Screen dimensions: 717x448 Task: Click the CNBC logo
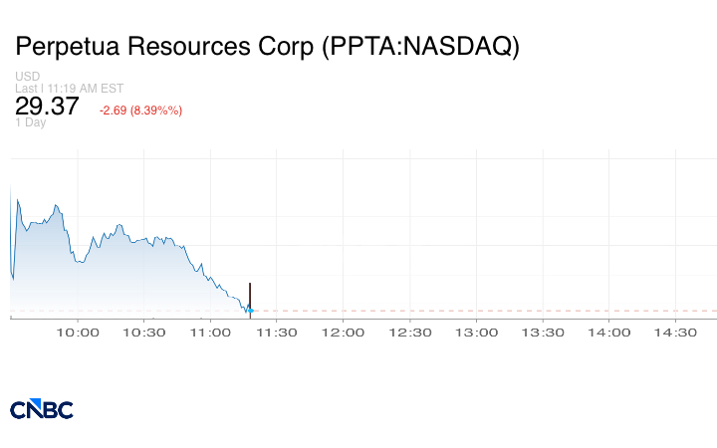[x=42, y=409]
